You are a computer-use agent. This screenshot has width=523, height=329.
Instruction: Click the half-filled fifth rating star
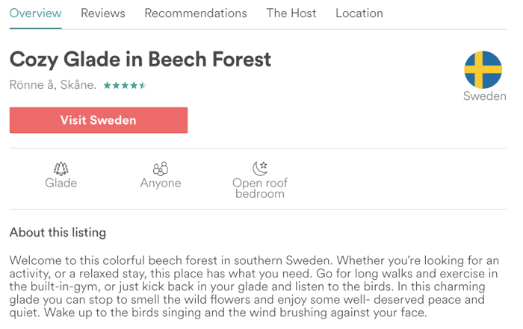143,86
